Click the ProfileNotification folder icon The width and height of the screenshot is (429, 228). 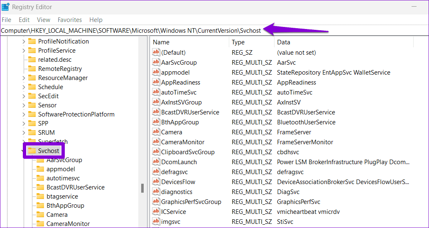coord(32,41)
